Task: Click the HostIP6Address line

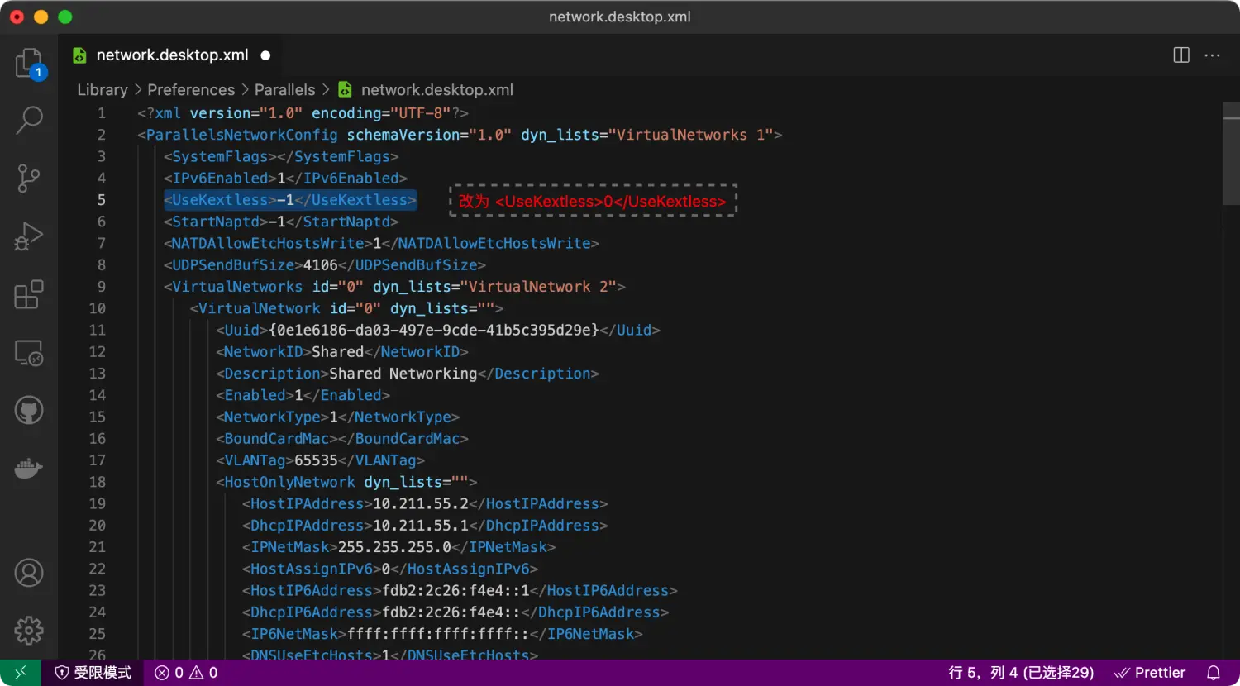Action: tap(460, 590)
